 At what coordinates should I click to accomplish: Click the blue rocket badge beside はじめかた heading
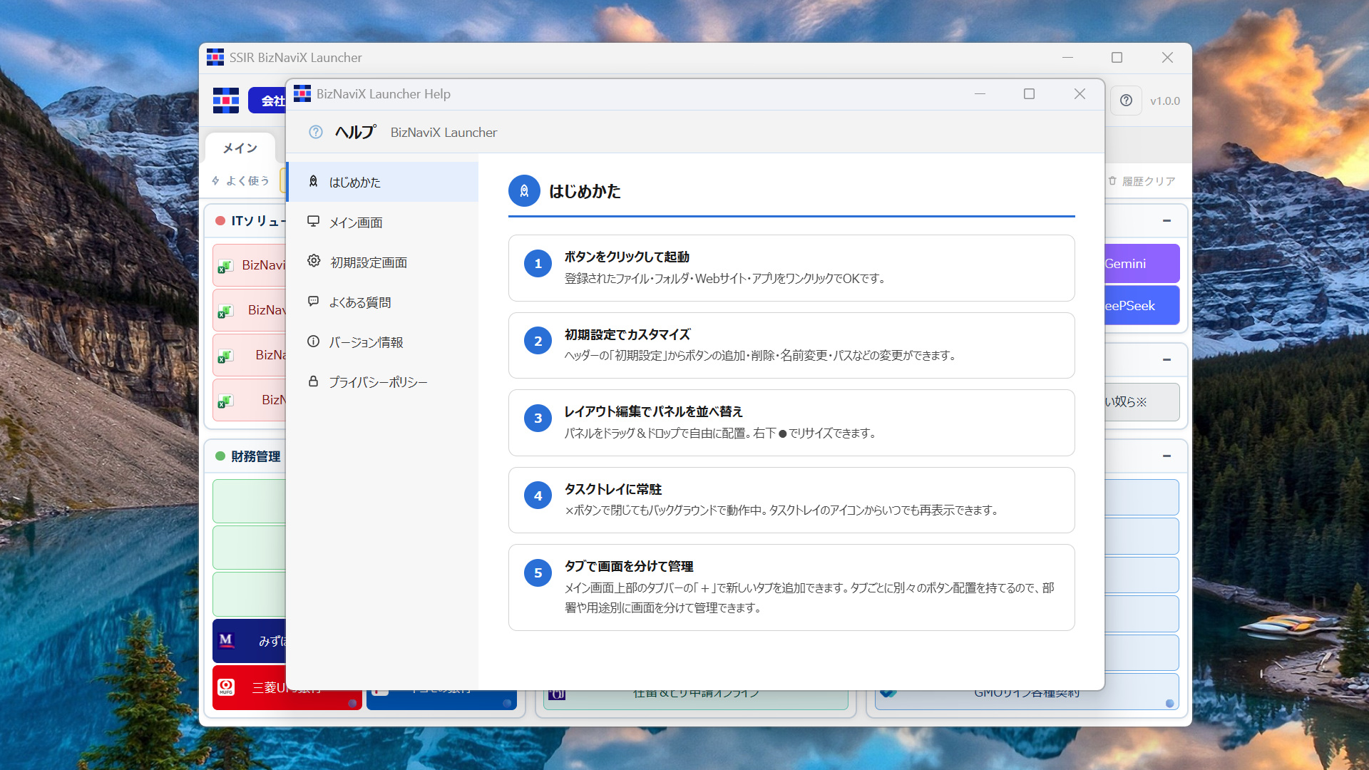pyautogui.click(x=524, y=191)
